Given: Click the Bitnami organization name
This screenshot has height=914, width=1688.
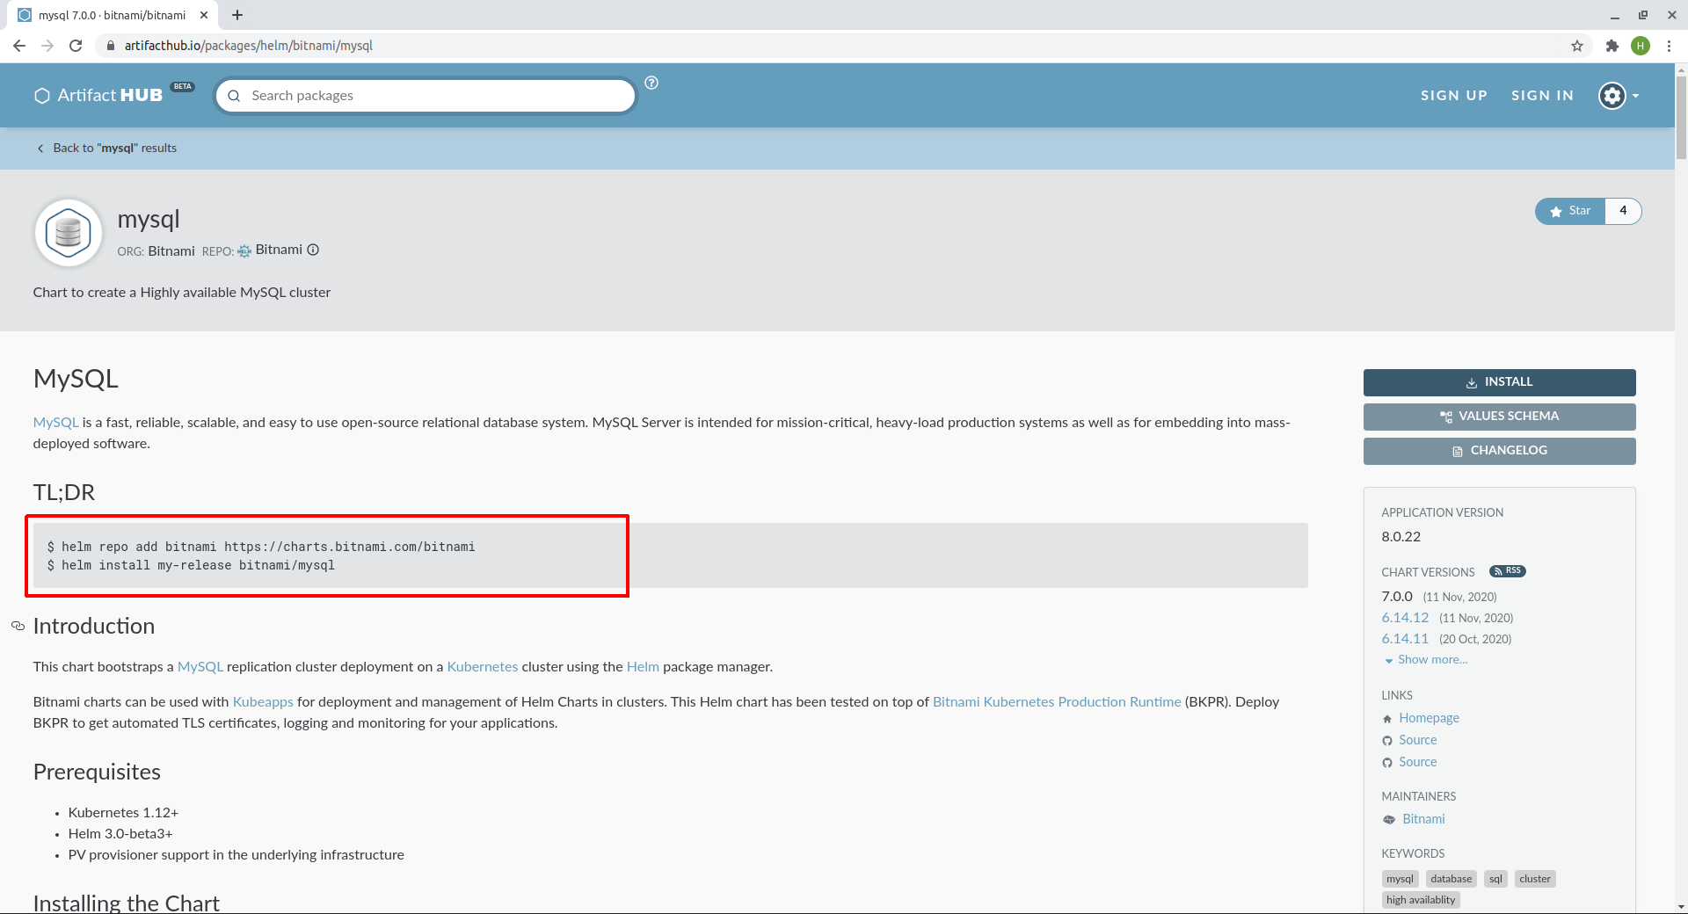Looking at the screenshot, I should pos(171,251).
